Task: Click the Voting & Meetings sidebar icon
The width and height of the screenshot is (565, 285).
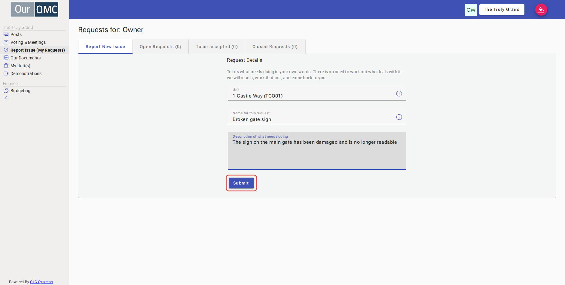Action: coord(6,42)
